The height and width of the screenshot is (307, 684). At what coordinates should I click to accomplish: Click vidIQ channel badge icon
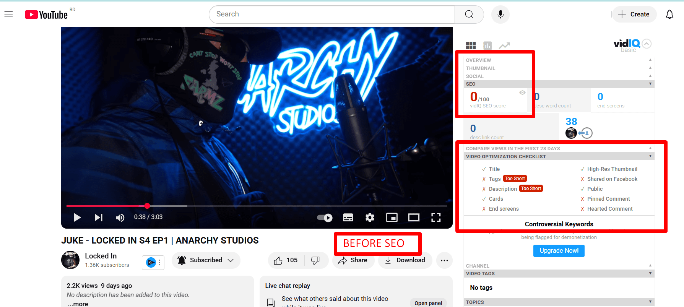click(x=151, y=263)
